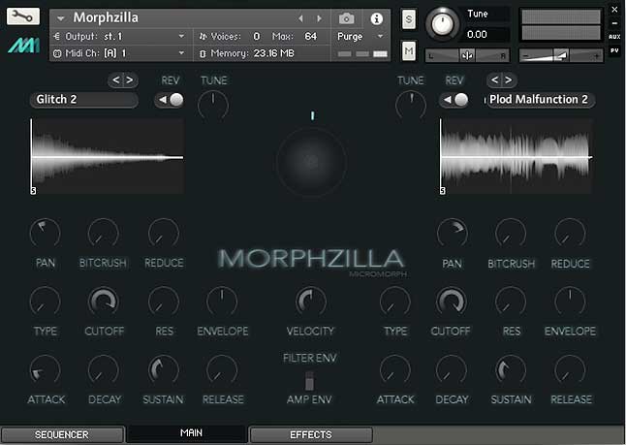This screenshot has width=626, height=445.
Task: Click the right SUSTAIN knob
Action: pos(511,370)
